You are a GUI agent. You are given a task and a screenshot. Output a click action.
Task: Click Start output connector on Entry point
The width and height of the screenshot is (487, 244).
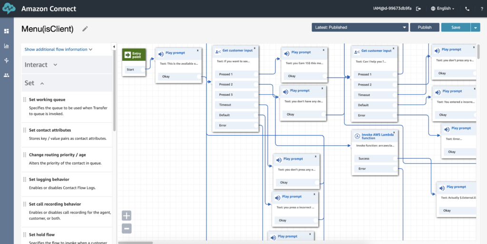(x=143, y=69)
